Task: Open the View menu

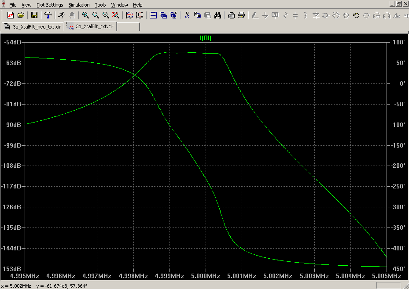Action: [x=26, y=5]
